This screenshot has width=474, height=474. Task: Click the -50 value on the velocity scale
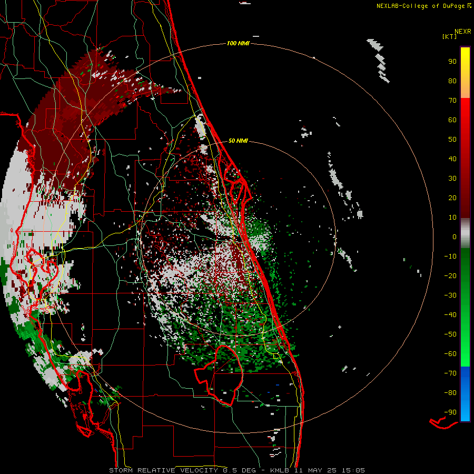(x=450, y=334)
